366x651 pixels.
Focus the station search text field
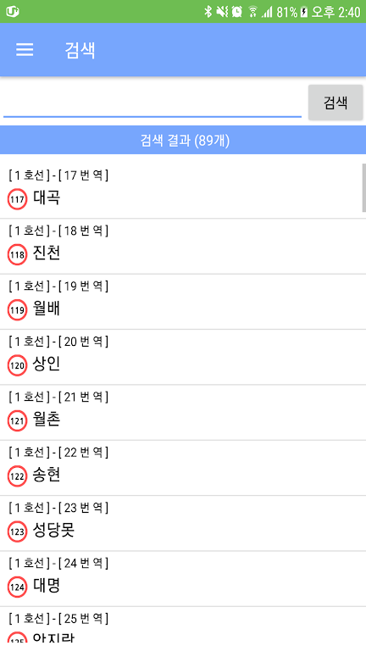tap(152, 103)
